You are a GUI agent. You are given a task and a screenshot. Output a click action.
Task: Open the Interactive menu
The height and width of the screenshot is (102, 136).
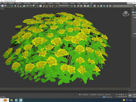[65, 3]
